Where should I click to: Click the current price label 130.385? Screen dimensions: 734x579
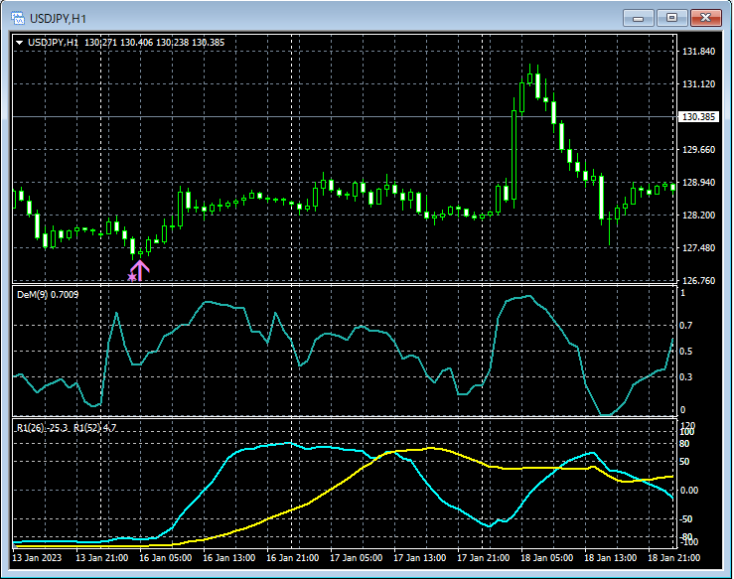click(x=698, y=117)
